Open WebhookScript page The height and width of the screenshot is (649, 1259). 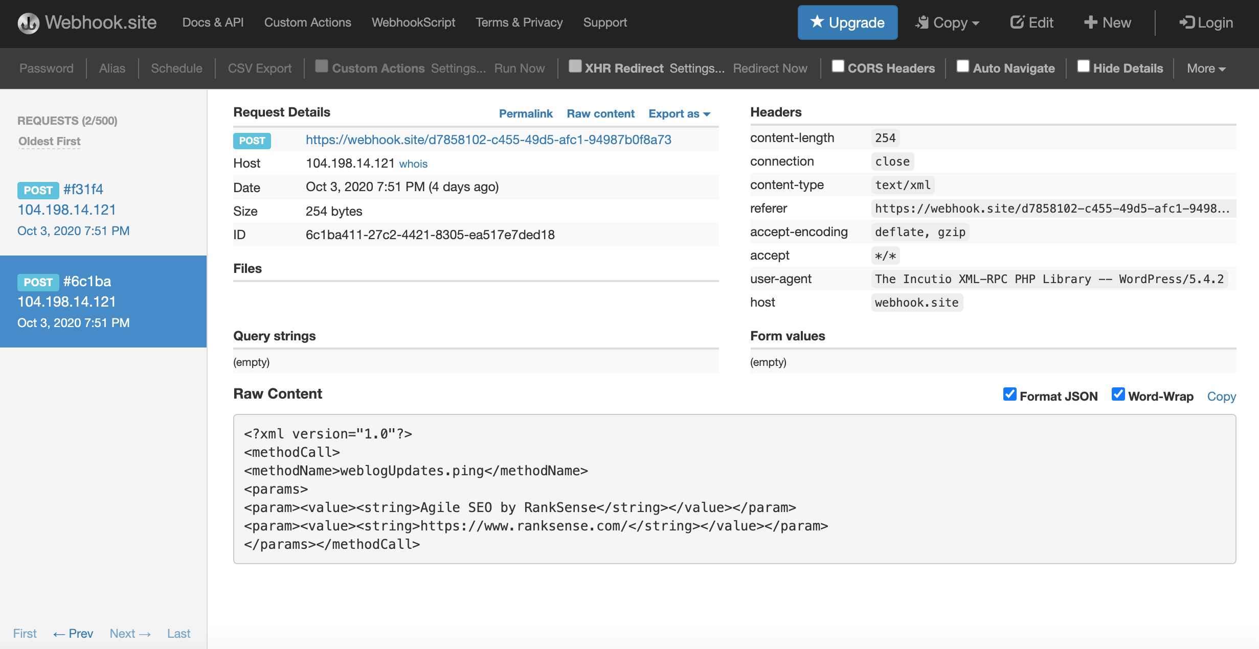click(413, 22)
